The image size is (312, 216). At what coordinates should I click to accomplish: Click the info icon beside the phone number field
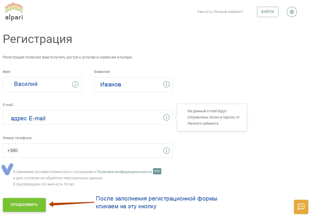(166, 150)
